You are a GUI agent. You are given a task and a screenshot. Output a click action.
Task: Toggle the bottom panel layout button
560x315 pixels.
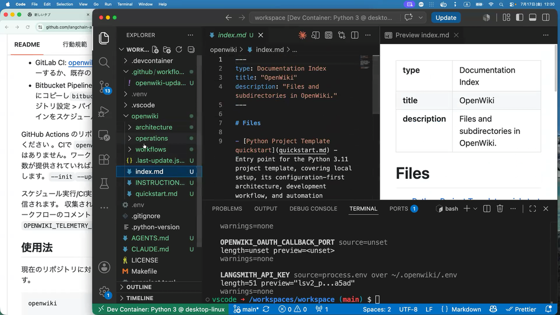tap(533, 17)
